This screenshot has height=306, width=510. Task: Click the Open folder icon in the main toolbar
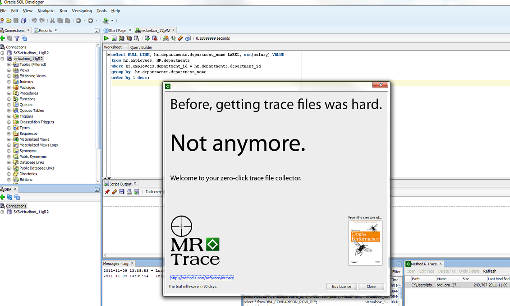click(x=9, y=20)
